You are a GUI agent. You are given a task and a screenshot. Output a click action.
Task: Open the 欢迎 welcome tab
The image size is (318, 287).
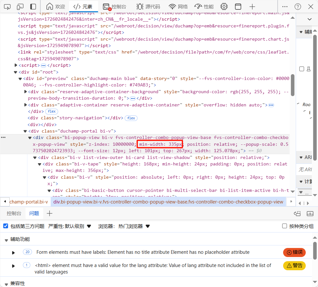click(x=56, y=7)
